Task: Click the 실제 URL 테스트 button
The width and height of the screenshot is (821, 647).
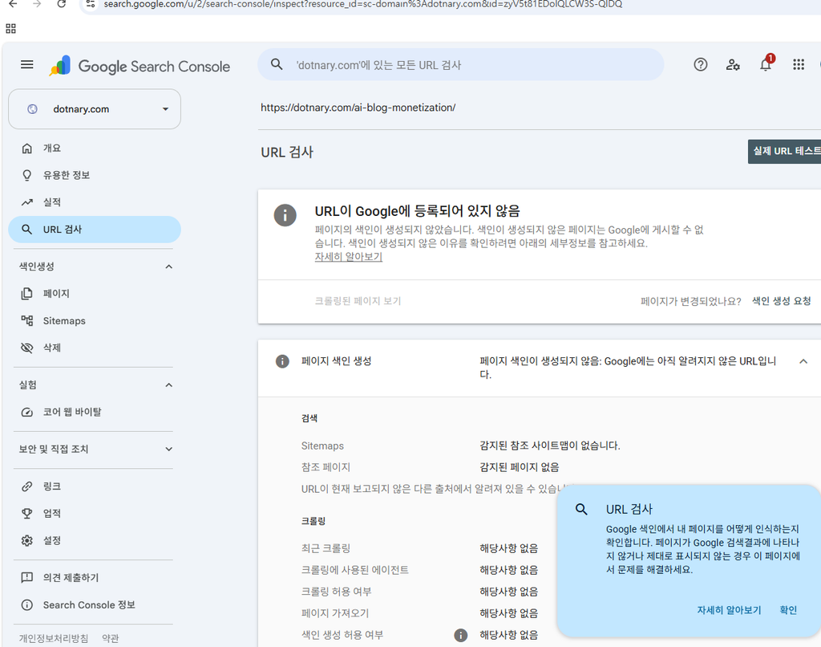Action: coord(784,152)
